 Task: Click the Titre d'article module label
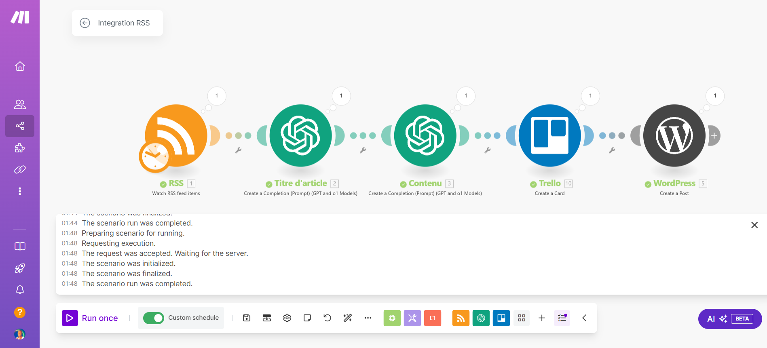[301, 183]
